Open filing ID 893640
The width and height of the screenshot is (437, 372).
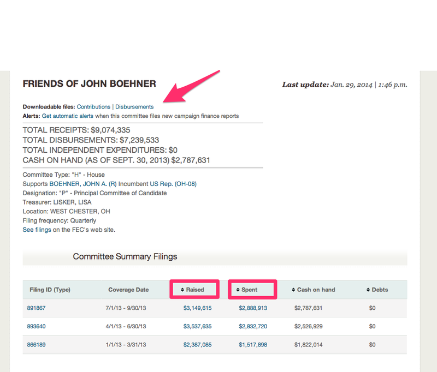click(x=36, y=326)
